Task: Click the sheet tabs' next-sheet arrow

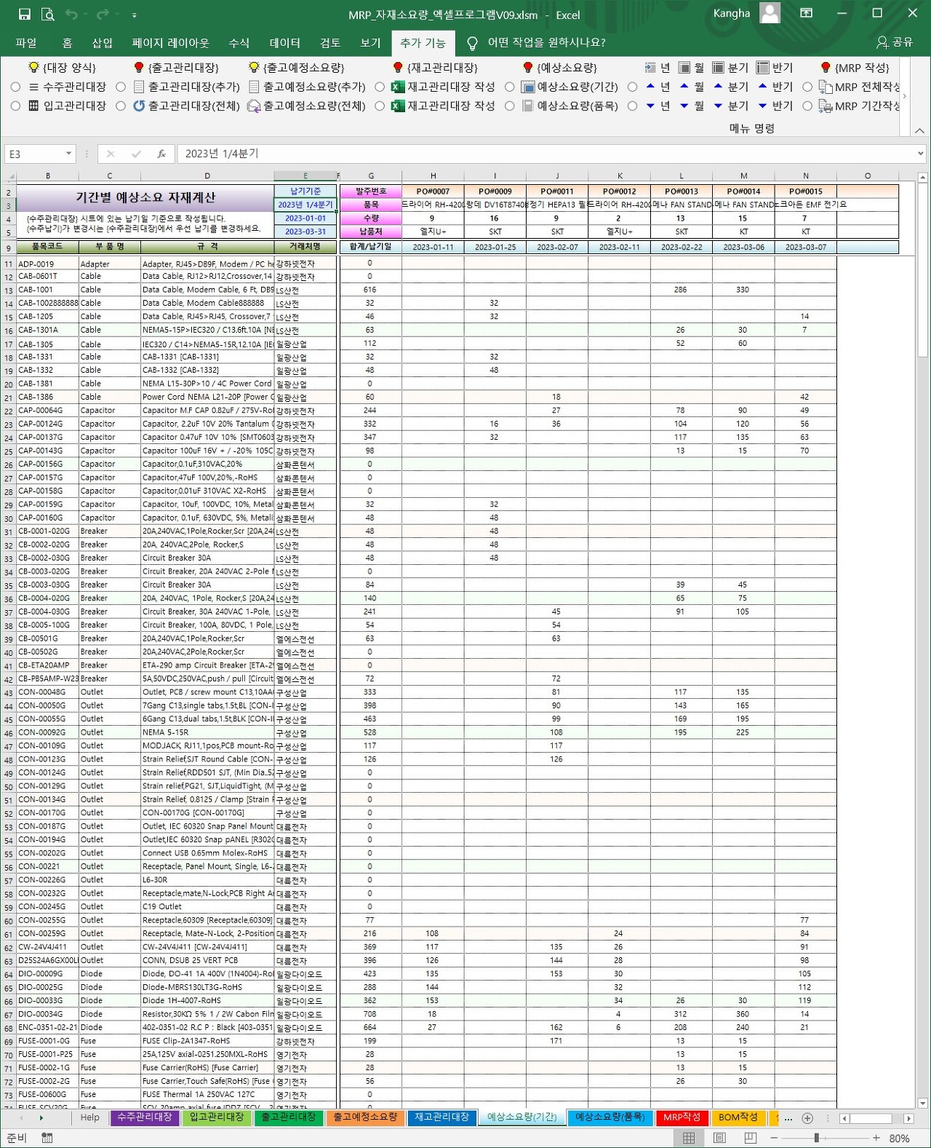Action: point(41,1118)
